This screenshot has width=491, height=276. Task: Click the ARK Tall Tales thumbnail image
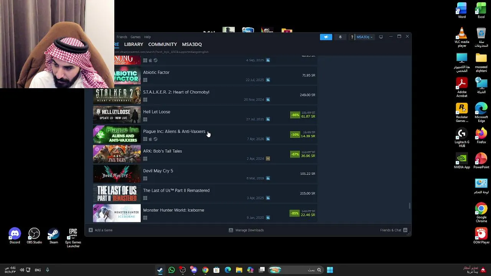pyautogui.click(x=117, y=154)
